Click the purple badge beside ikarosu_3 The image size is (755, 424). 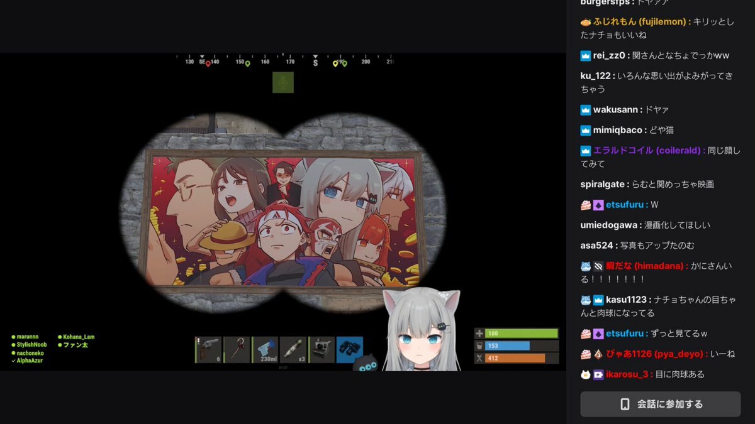[598, 374]
